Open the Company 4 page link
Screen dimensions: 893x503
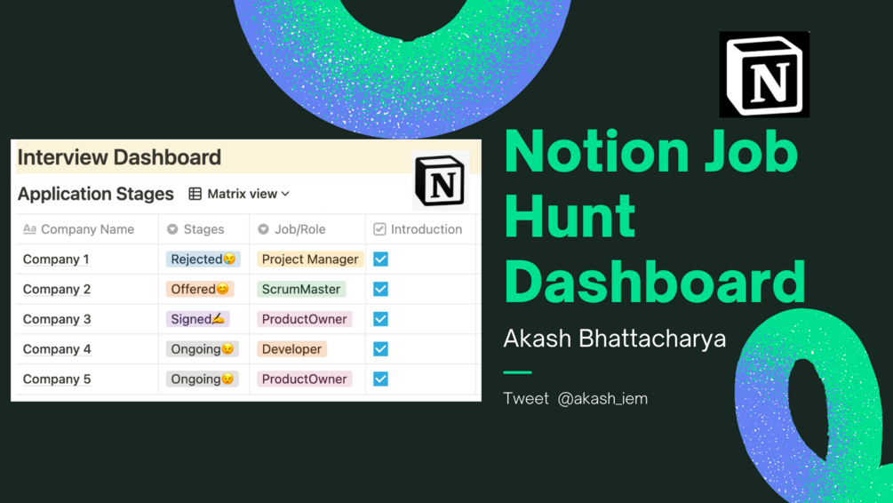tap(56, 349)
